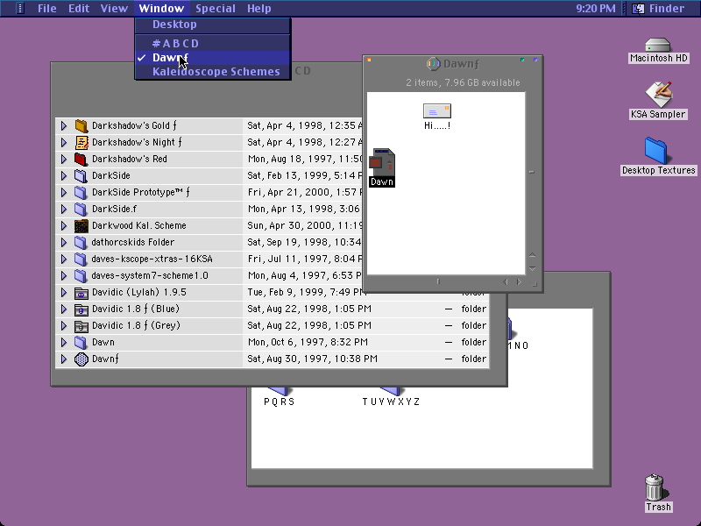Click the Dawn scheme icon in Dawnƒ window
Screen dimensions: 701x526
coord(382,162)
